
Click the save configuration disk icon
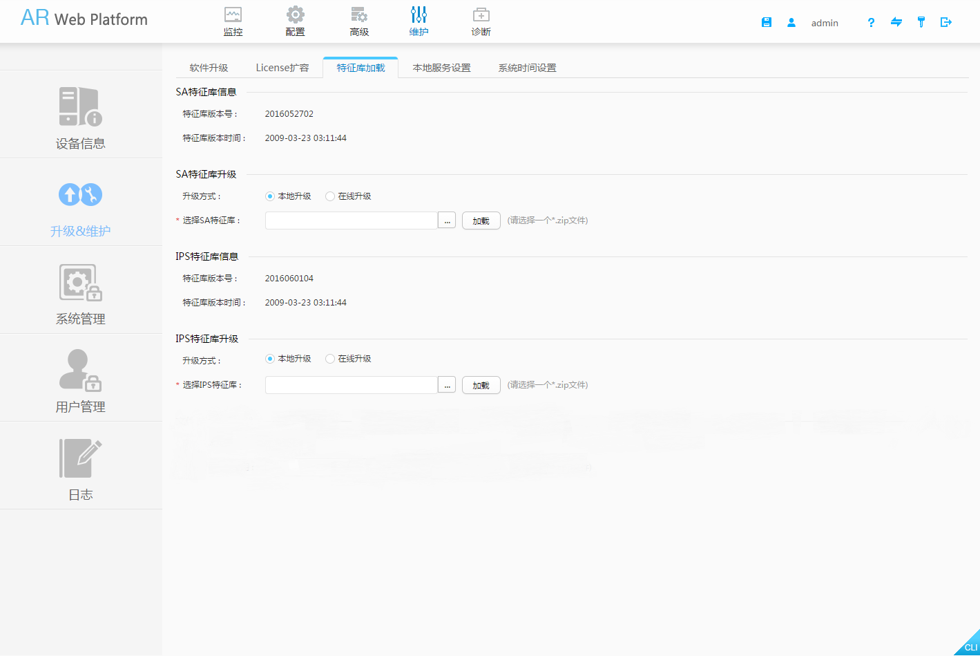[x=767, y=23]
